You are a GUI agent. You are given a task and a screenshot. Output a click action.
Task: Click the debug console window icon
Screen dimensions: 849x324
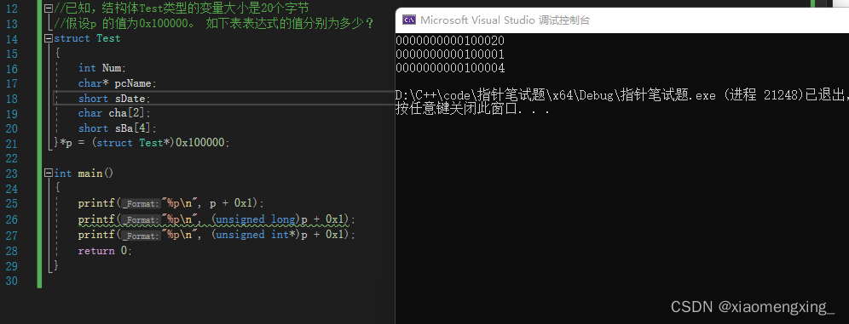click(x=409, y=20)
